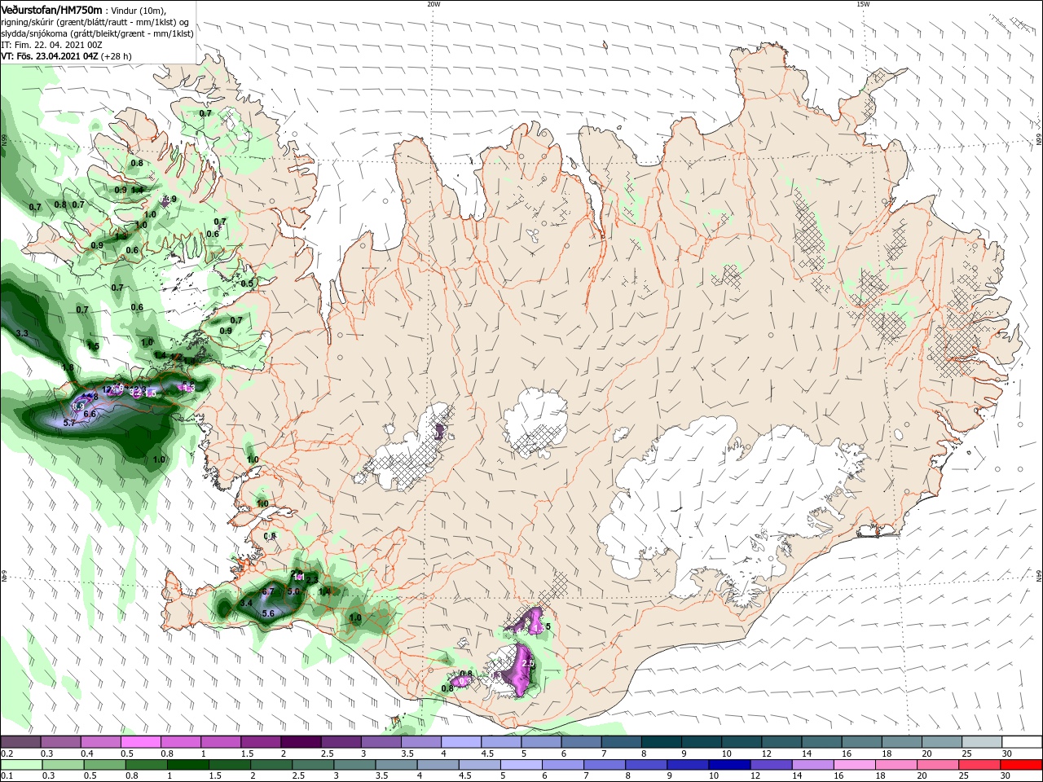The image size is (1043, 782).
Task: Select the snow legend swatch between 14 and 16
Action: 821,742
